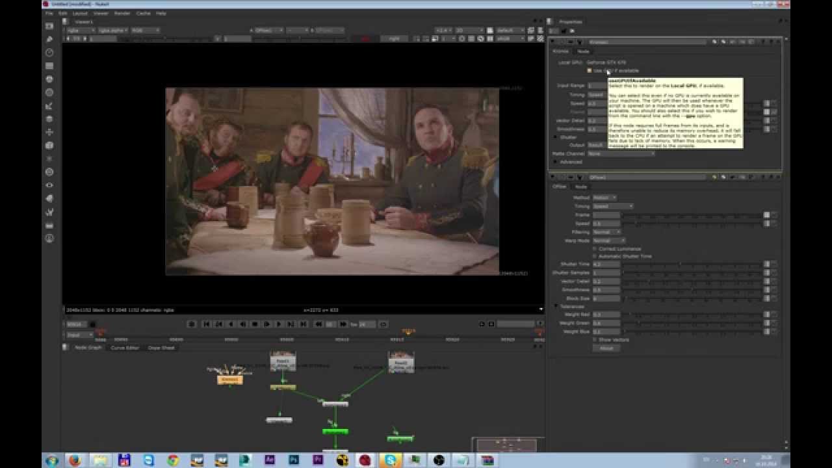This screenshot has height=468, width=832.
Task: Enable Correct Luminance checkbox
Action: pyautogui.click(x=595, y=248)
